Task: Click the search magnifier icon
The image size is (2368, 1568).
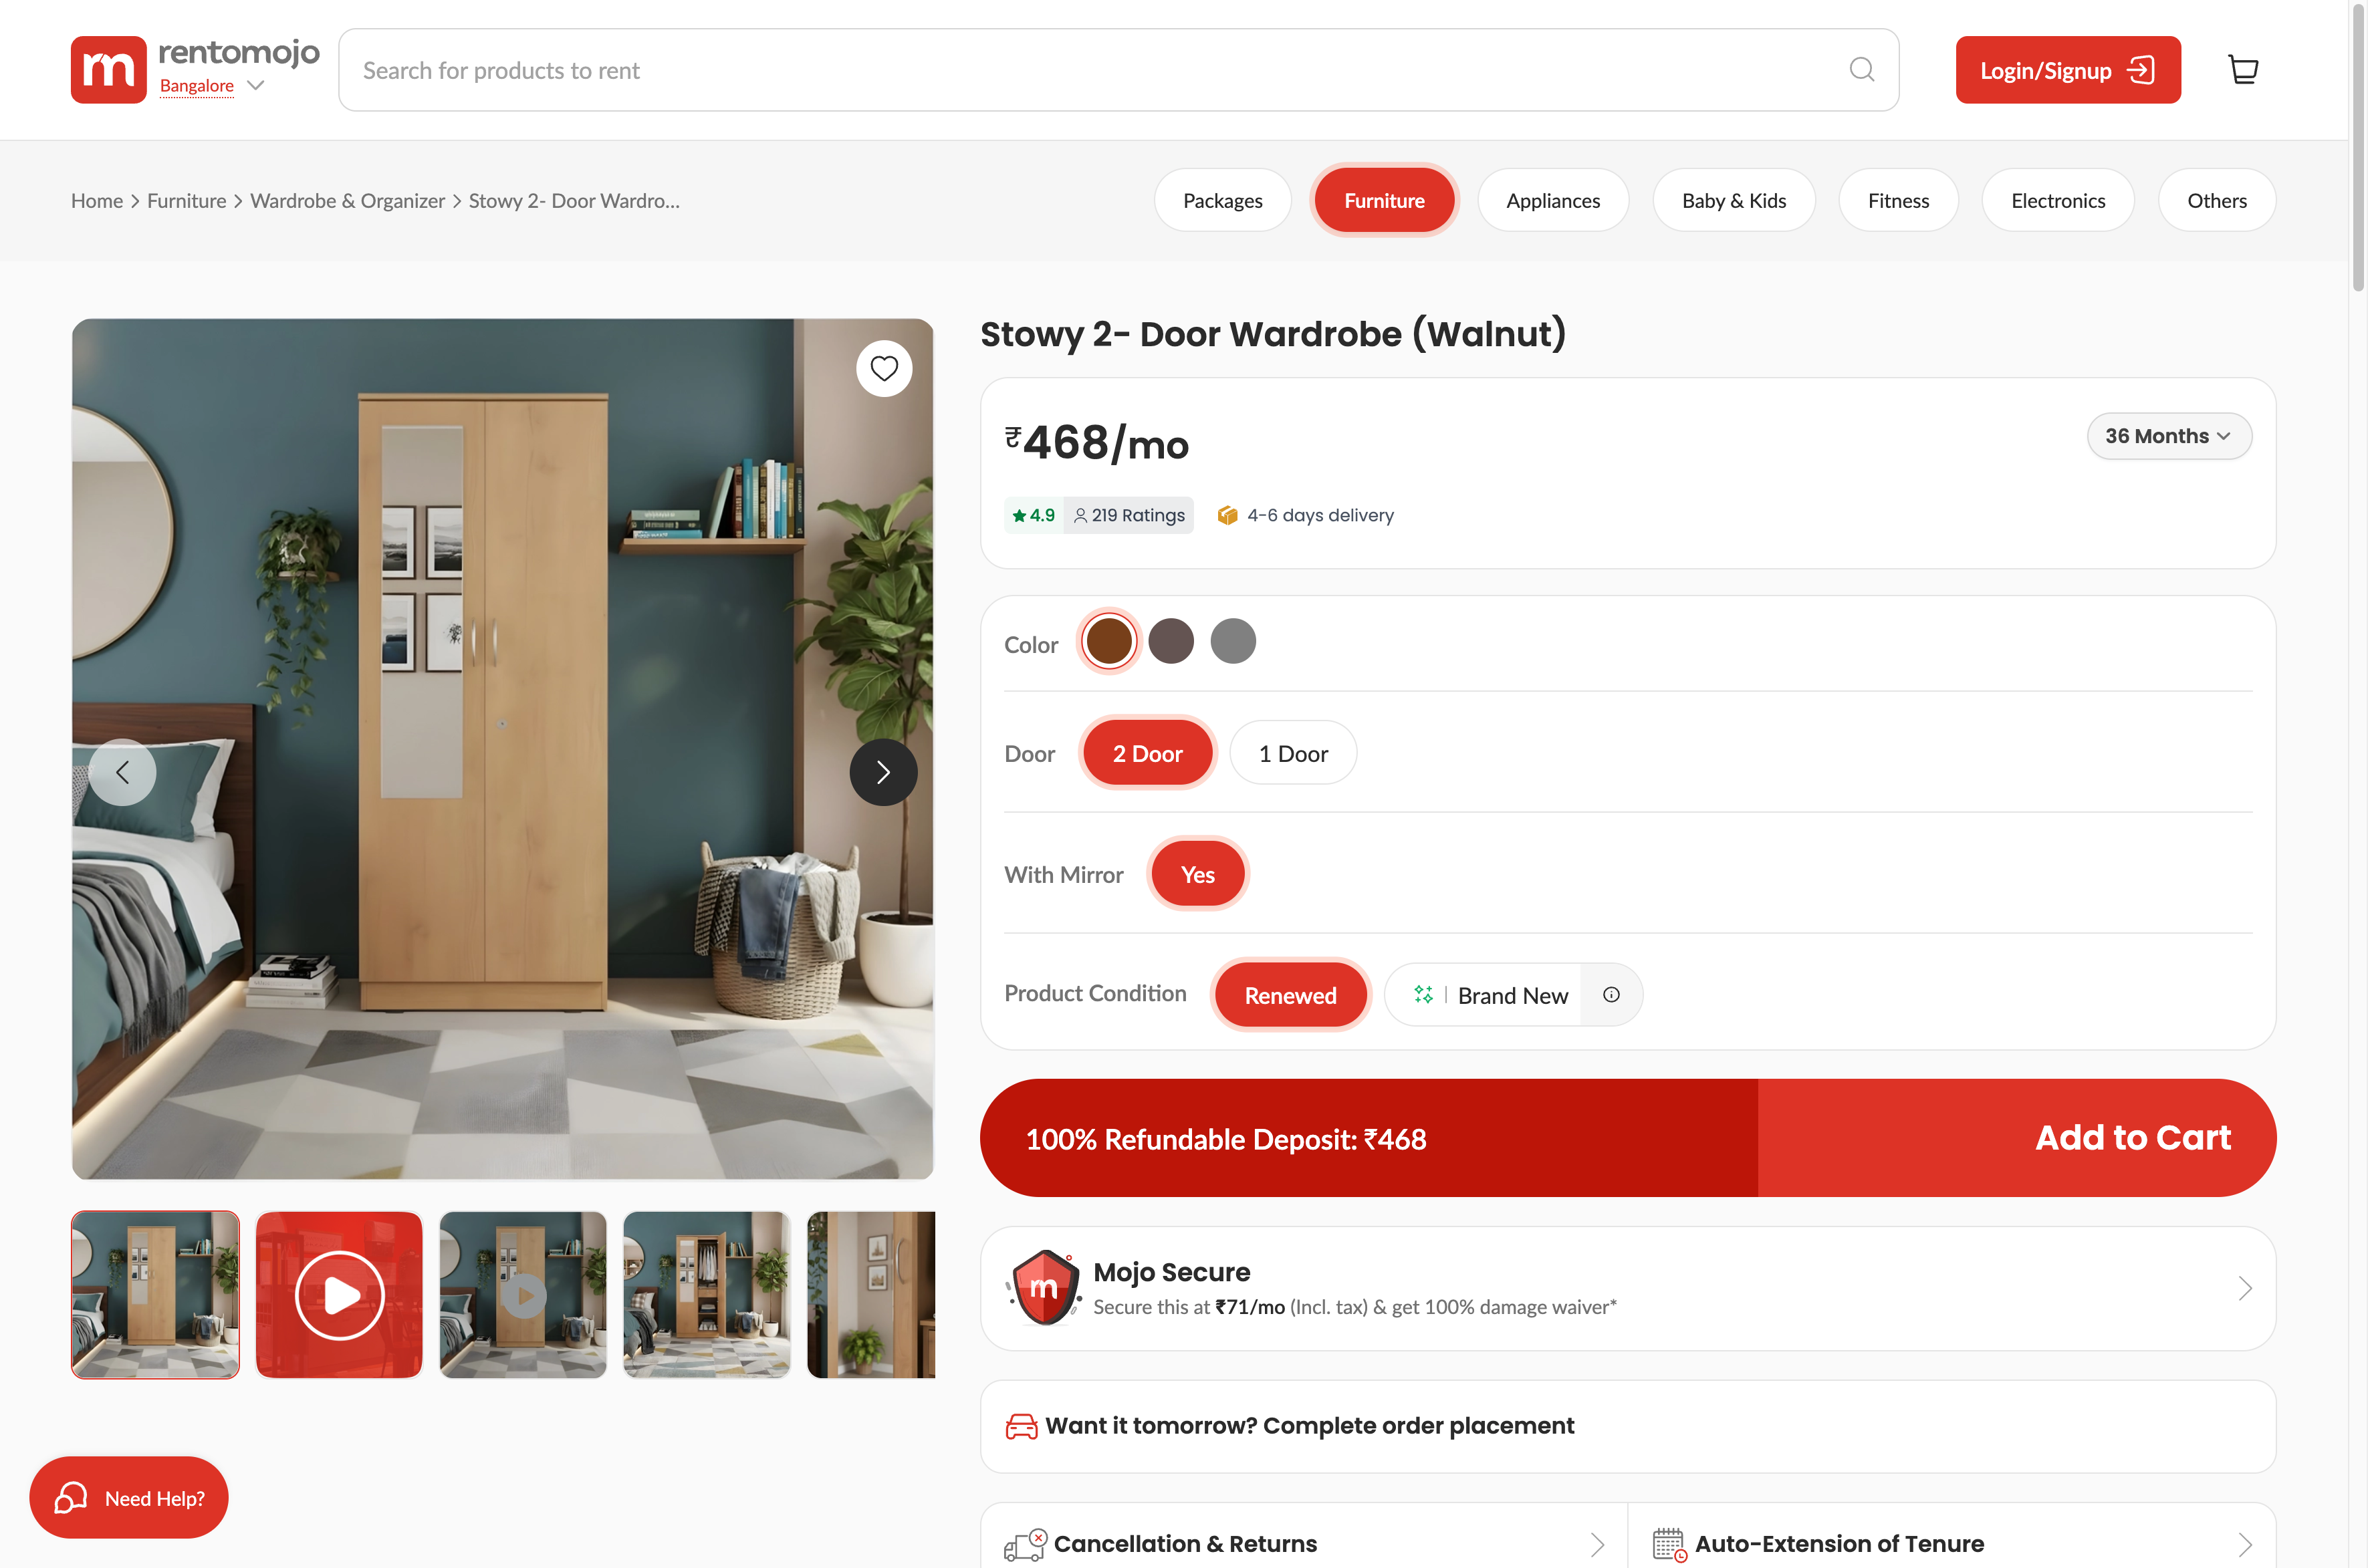Action: click(x=1861, y=69)
